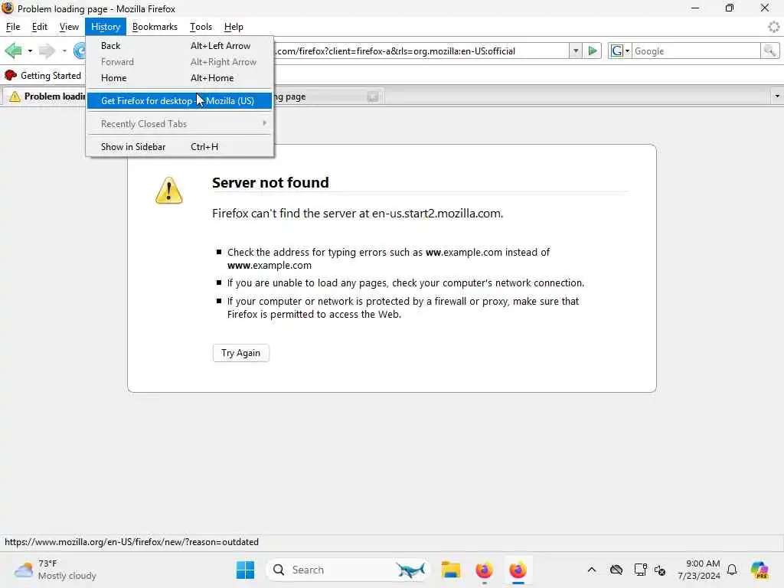Image resolution: width=784 pixels, height=588 pixels.
Task: Open the Bookmarks menu
Action: pos(155,27)
